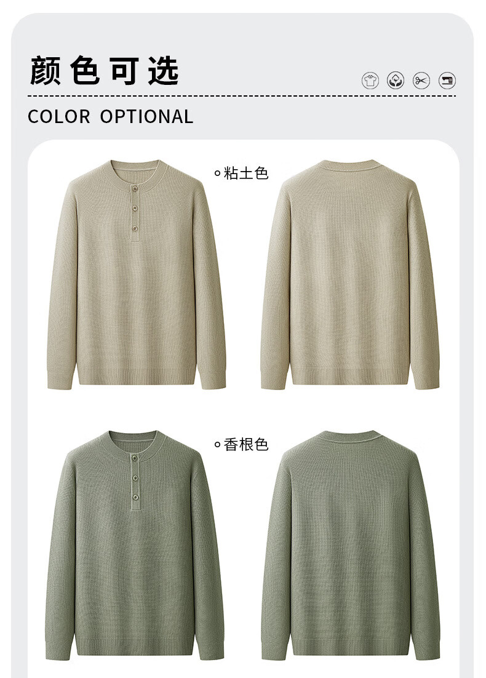Click the bullet circle beside 香根色
This screenshot has height=678, width=486.
[218, 445]
